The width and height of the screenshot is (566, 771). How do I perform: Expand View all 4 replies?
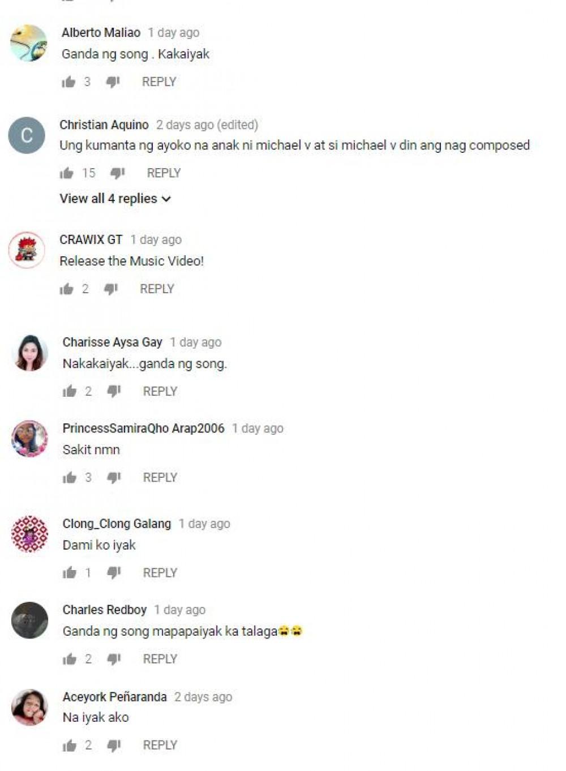coord(115,199)
